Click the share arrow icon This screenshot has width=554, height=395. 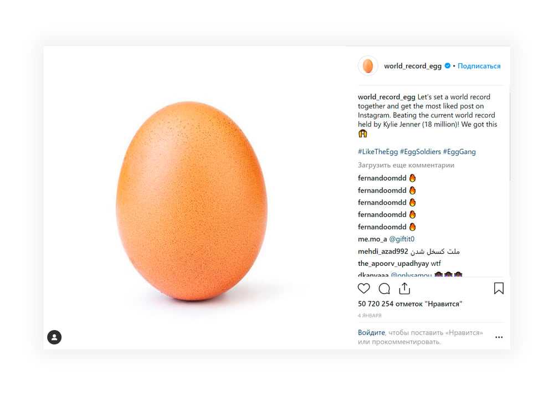click(x=404, y=289)
